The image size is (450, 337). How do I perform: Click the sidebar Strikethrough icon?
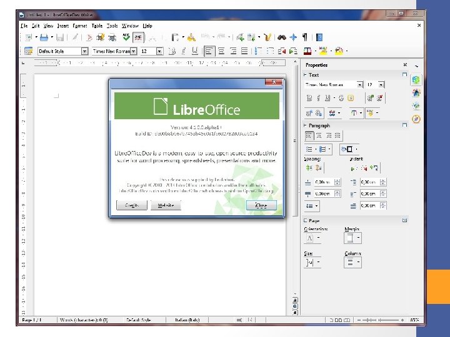pyautogui.click(x=341, y=98)
